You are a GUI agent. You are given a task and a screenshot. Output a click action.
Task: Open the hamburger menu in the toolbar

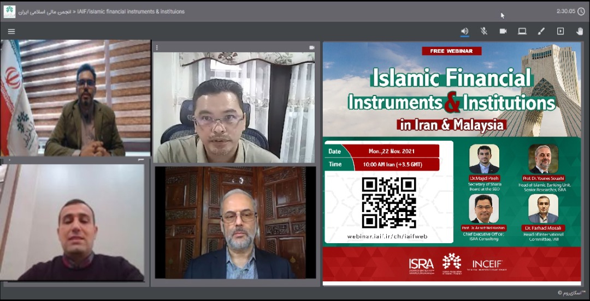coord(11,32)
